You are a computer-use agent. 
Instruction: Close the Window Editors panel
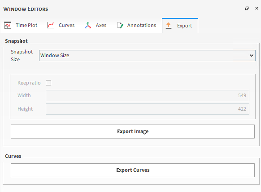point(257,9)
